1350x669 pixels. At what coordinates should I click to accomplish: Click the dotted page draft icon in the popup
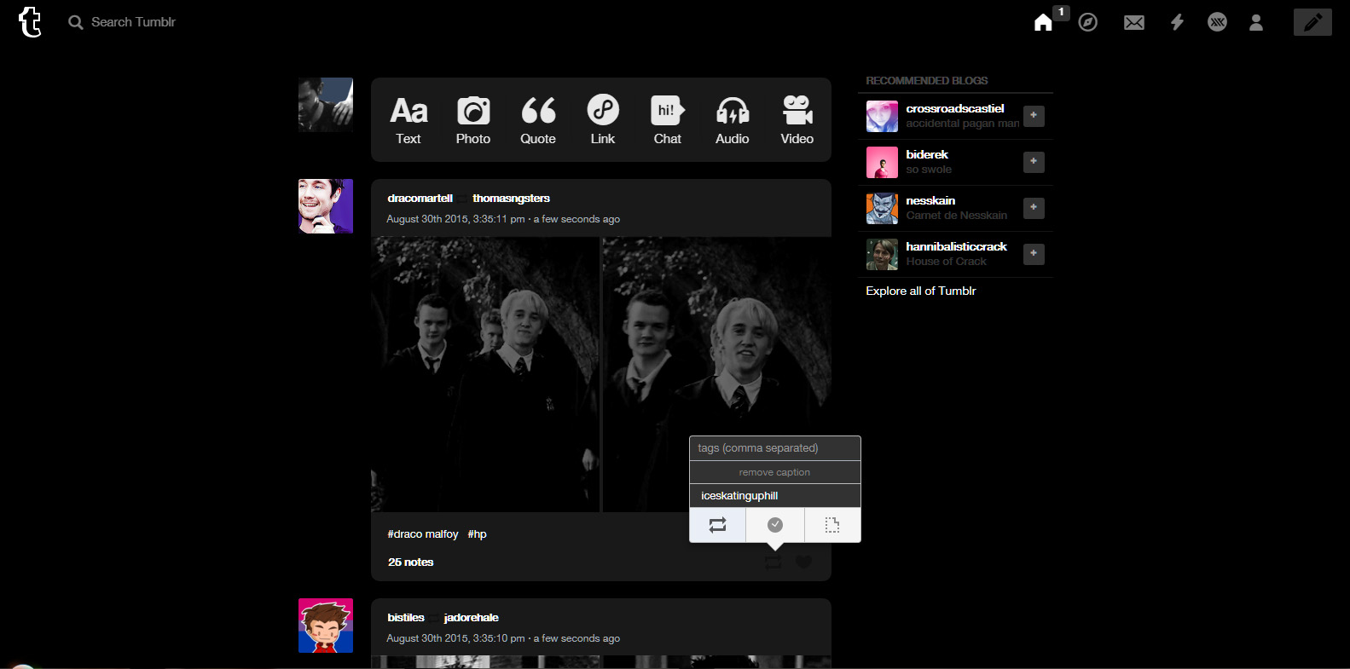(x=832, y=525)
